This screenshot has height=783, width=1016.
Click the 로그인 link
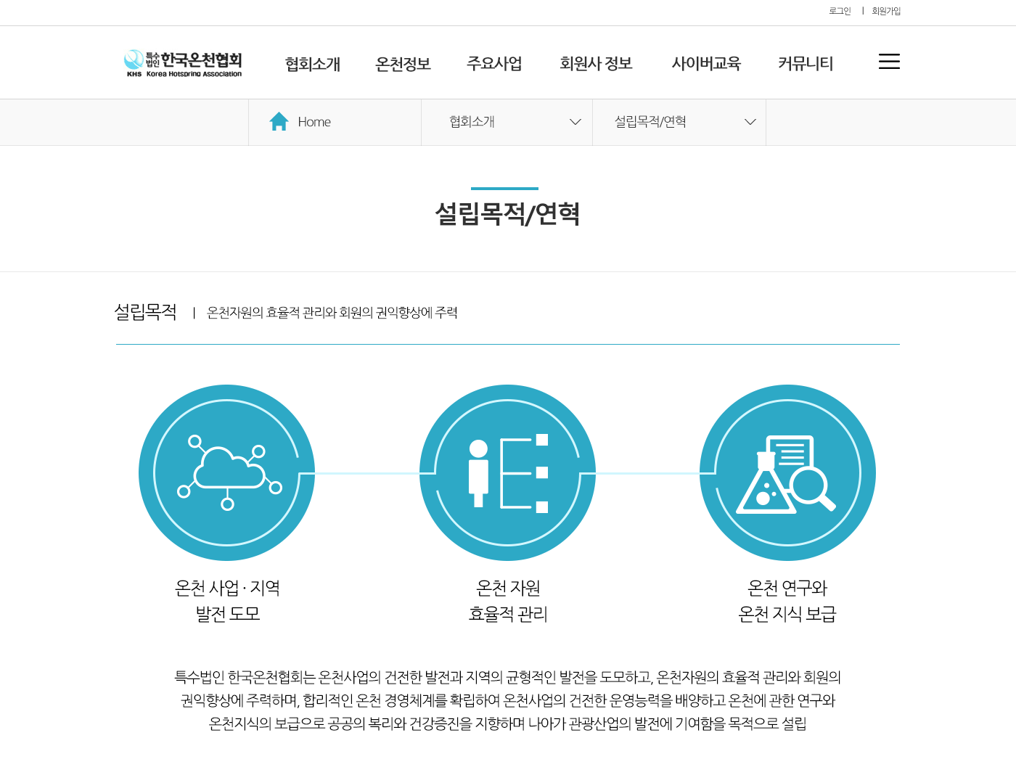tap(840, 11)
